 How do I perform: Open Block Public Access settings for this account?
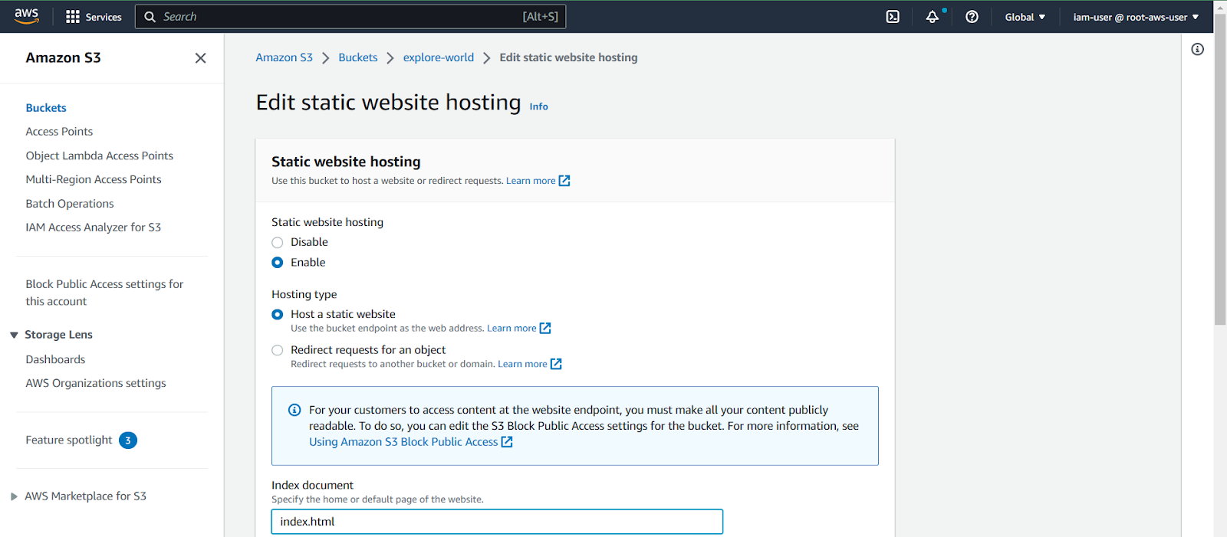[104, 293]
